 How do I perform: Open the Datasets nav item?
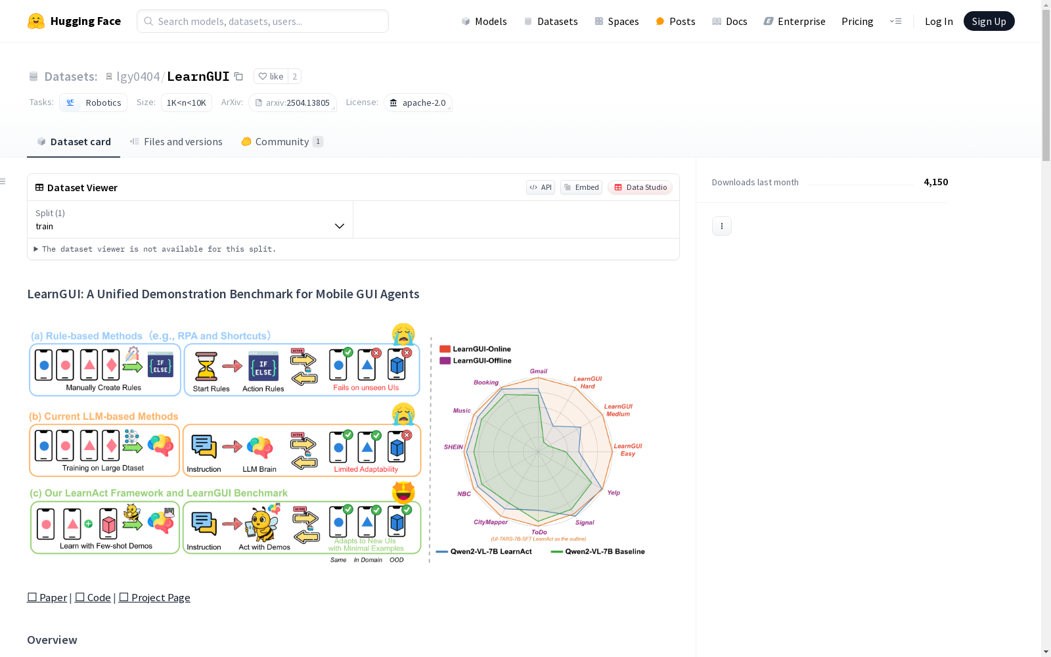coord(550,21)
